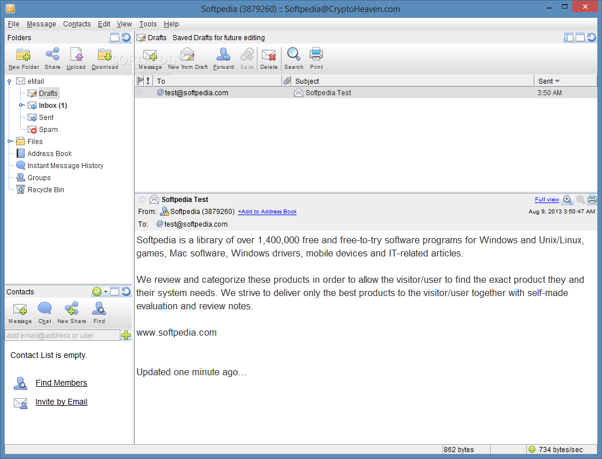Toggle star beside Softpedia Test preview title
This screenshot has width=602, height=459.
pos(142,199)
